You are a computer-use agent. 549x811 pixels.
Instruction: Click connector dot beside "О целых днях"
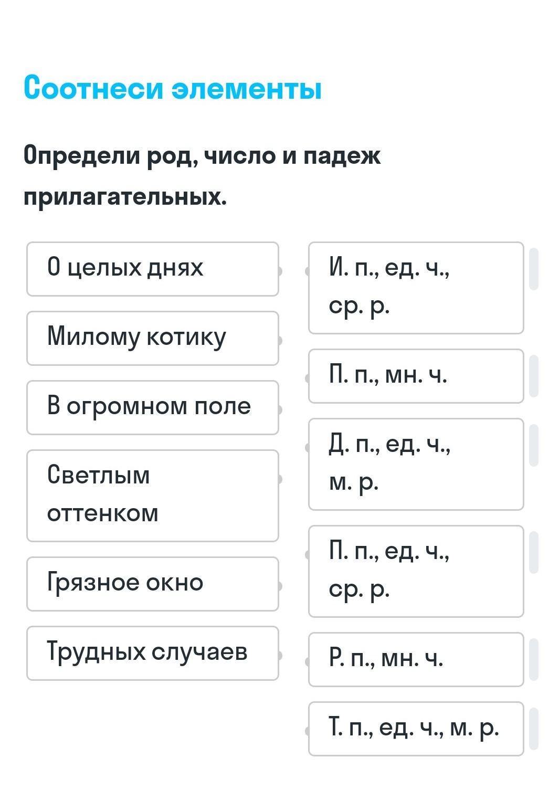pos(280,271)
